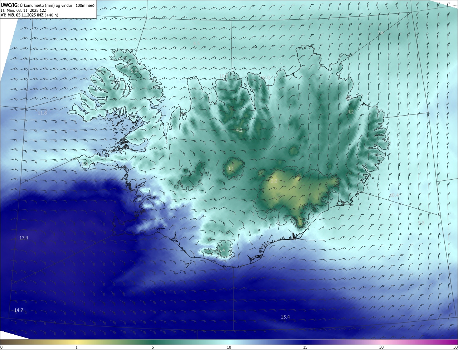Image resolution: width=458 pixels, height=350 pixels.
Task: Click the 7.8 value label
Action: (380, 33)
